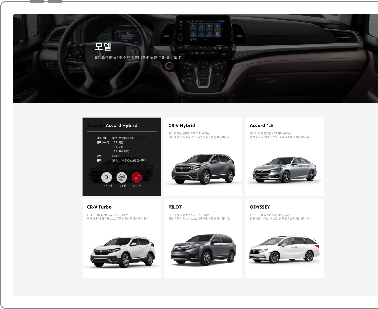The width and height of the screenshot is (378, 309).
Task: Open the CR-V Turbo model card title
Action: click(x=99, y=207)
